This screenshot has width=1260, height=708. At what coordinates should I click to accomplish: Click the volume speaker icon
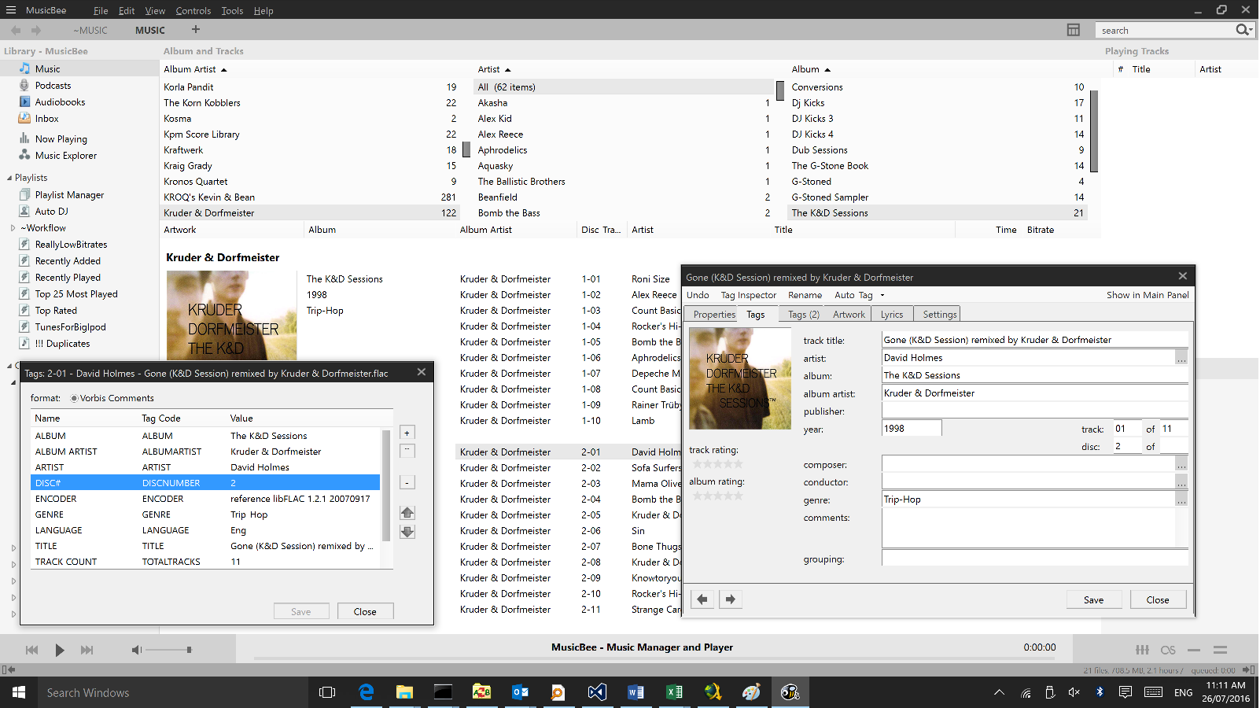pyautogui.click(x=136, y=650)
